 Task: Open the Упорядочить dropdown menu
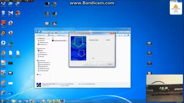point(41,35)
